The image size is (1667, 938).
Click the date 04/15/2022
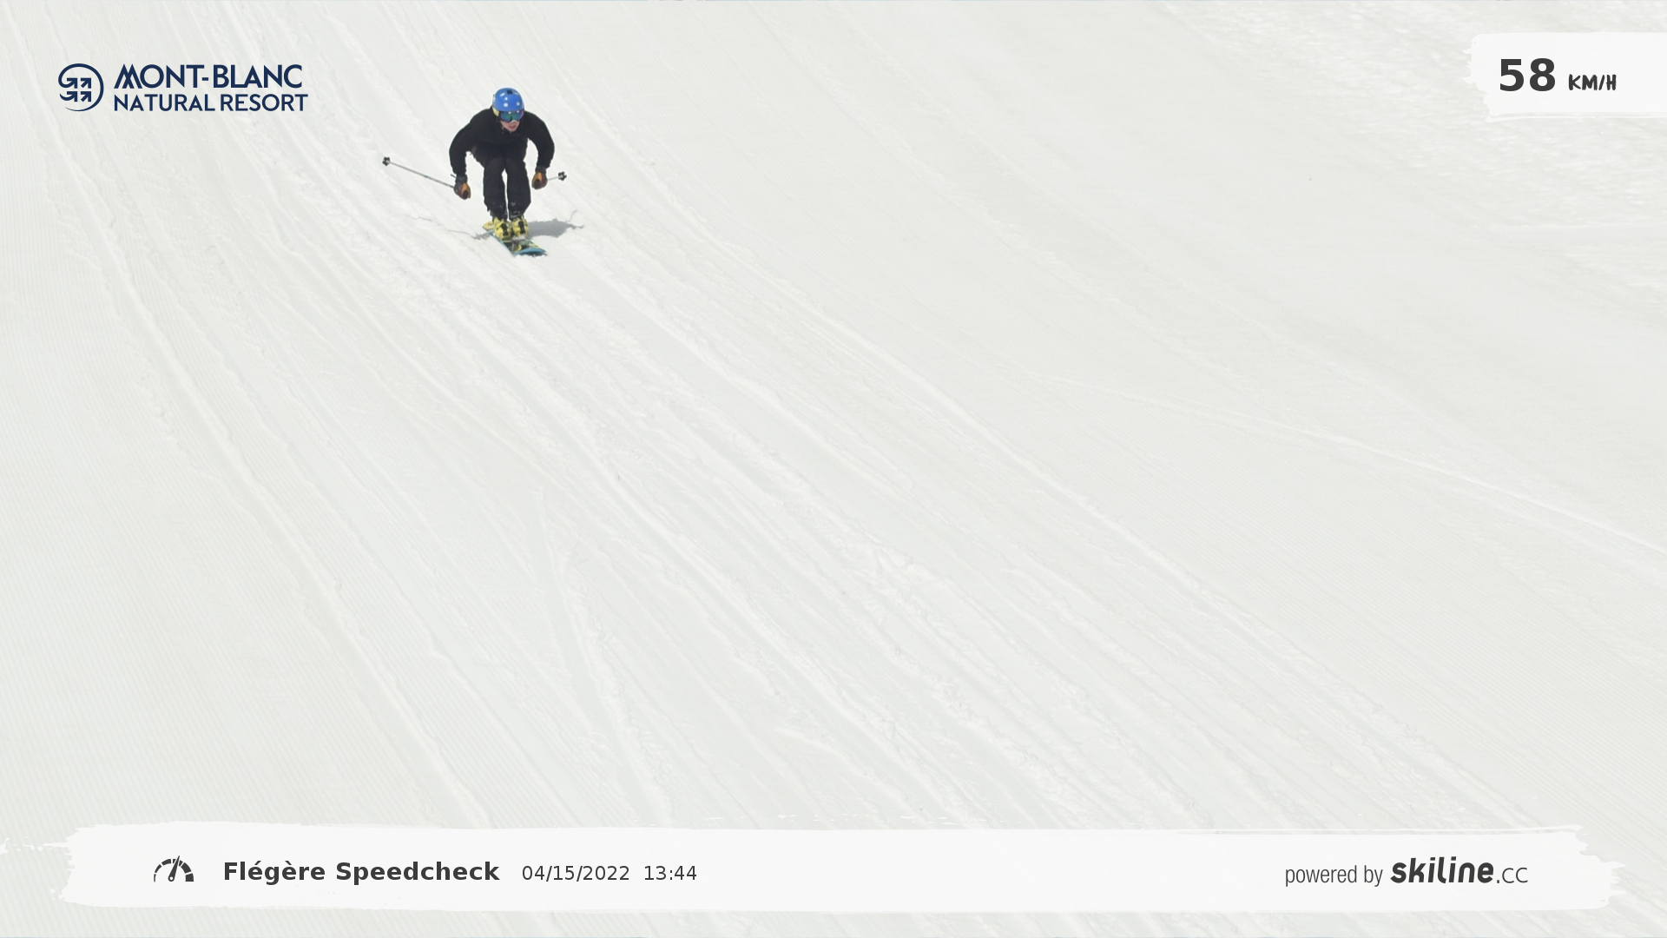(x=576, y=874)
